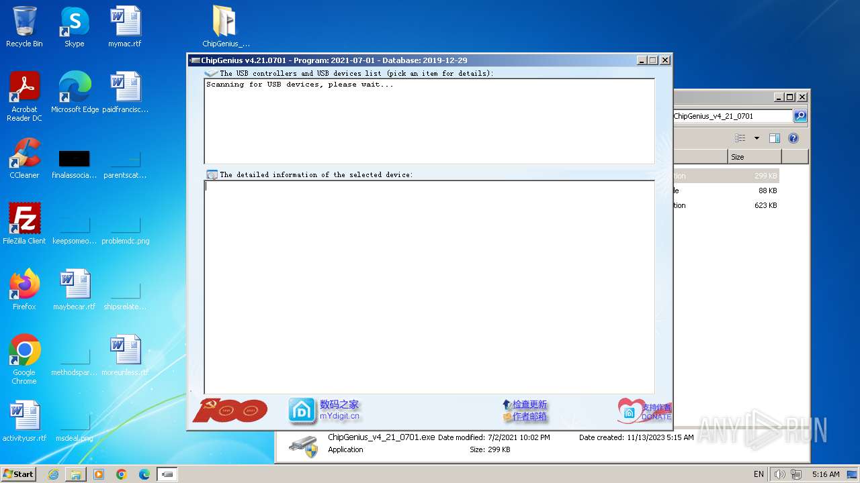The width and height of the screenshot is (860, 483).
Task: Click inside the USB devices list box
Action: tap(429, 121)
